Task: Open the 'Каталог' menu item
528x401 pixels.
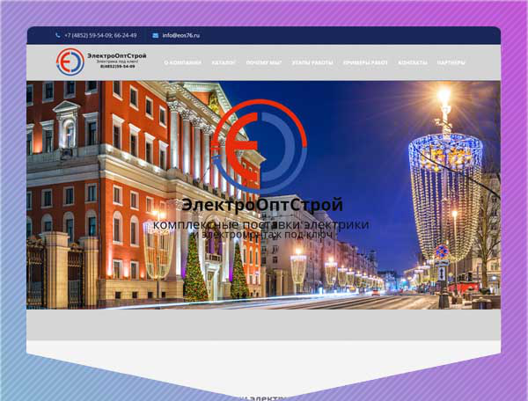Action: pos(224,63)
